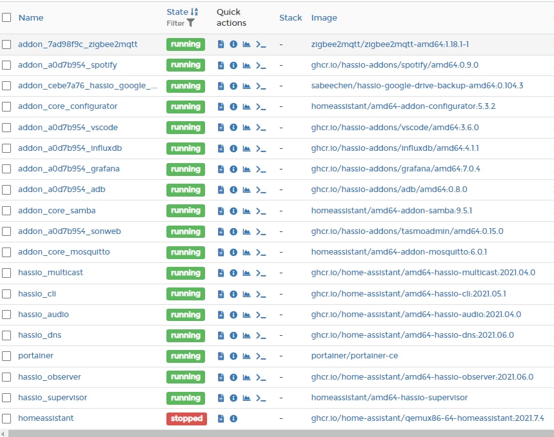Open logs icon for stopped homeassistant container
The height and width of the screenshot is (437, 554).
tap(221, 419)
